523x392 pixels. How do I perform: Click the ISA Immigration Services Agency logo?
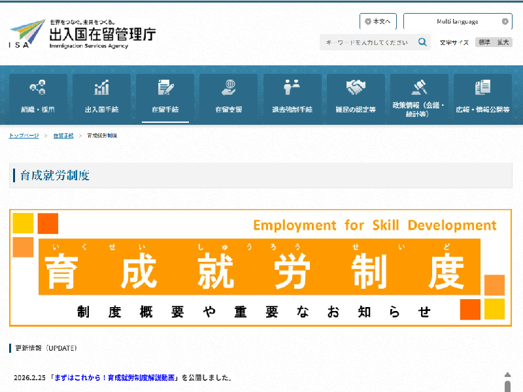[82, 34]
